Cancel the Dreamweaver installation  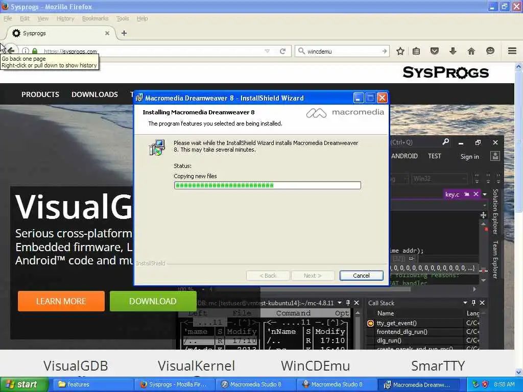point(361,275)
